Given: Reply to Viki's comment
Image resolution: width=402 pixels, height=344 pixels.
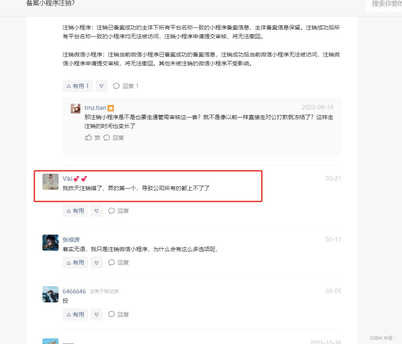Looking at the screenshot, I should coord(118,211).
